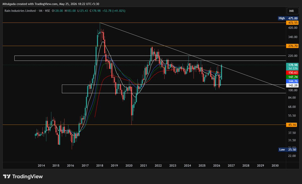Click the 37.50 price axis value
Screen dimensions: 302x184
pyautogui.click(x=291, y=133)
